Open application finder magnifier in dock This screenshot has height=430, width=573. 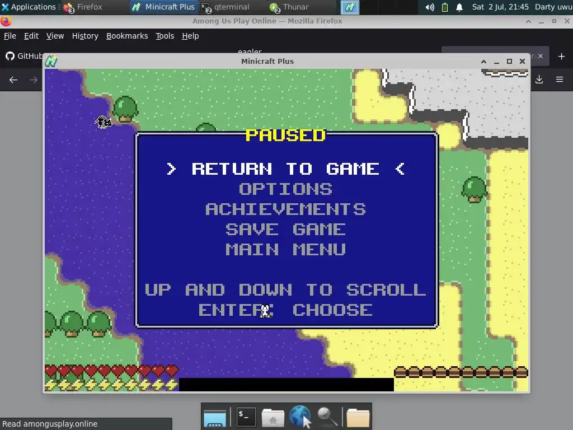327,417
